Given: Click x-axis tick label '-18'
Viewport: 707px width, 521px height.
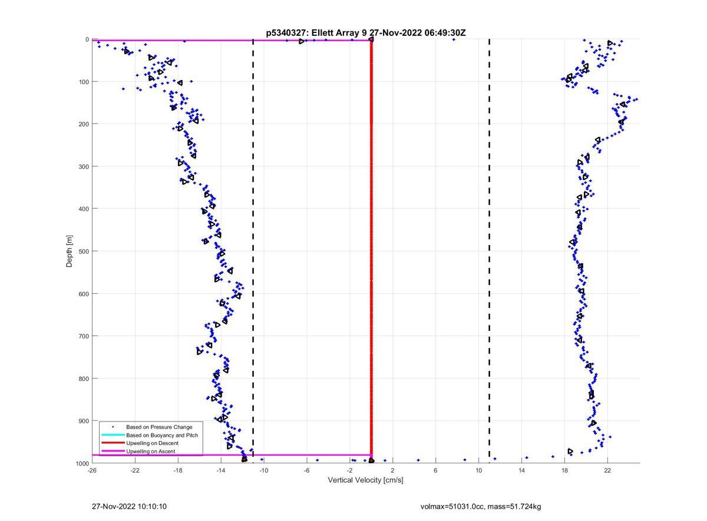Looking at the screenshot, I should 178,470.
